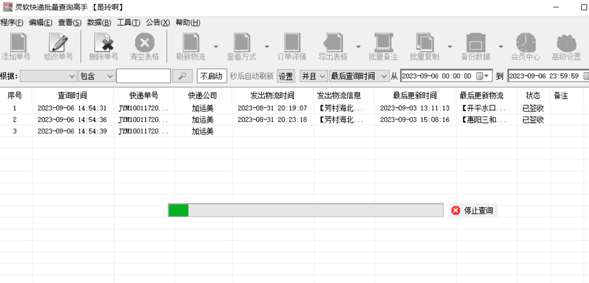Click the 修改单号 edit number icon
The width and height of the screenshot is (589, 283).
pyautogui.click(x=58, y=42)
